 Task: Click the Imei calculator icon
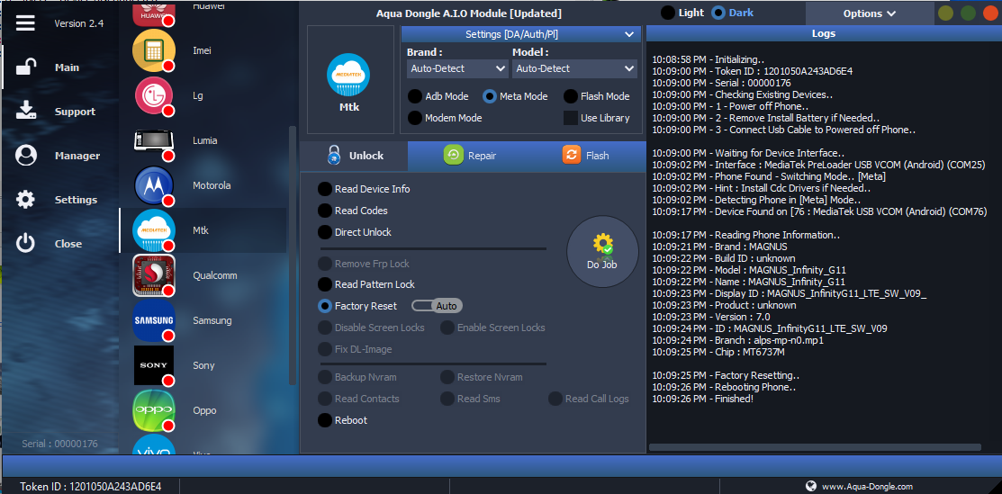pyautogui.click(x=153, y=50)
